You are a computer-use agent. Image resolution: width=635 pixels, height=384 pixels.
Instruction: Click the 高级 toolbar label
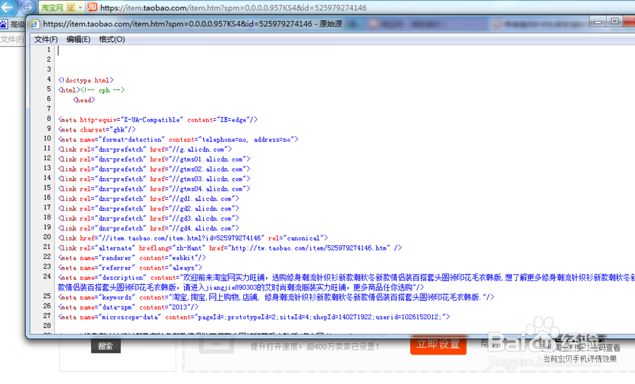17,25
